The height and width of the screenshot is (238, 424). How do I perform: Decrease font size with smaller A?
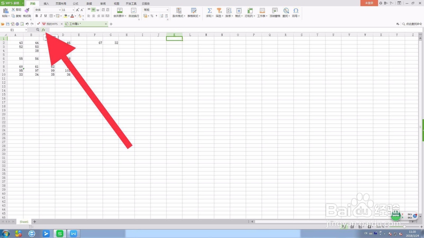(82, 10)
